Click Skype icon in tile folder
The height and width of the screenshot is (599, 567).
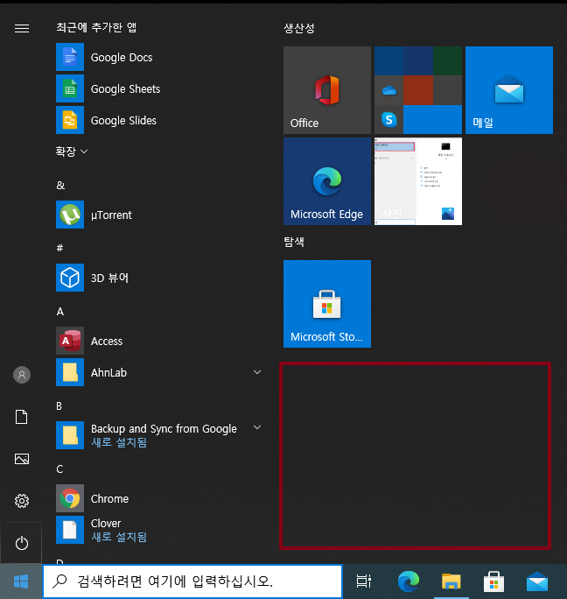389,120
